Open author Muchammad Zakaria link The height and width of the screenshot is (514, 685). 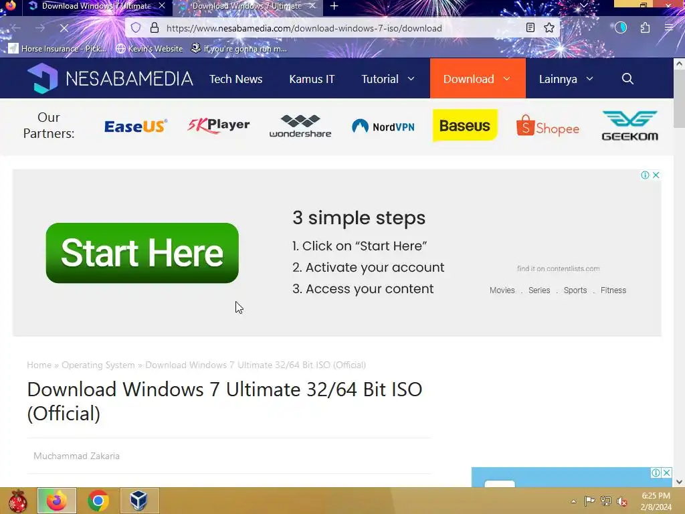(76, 456)
